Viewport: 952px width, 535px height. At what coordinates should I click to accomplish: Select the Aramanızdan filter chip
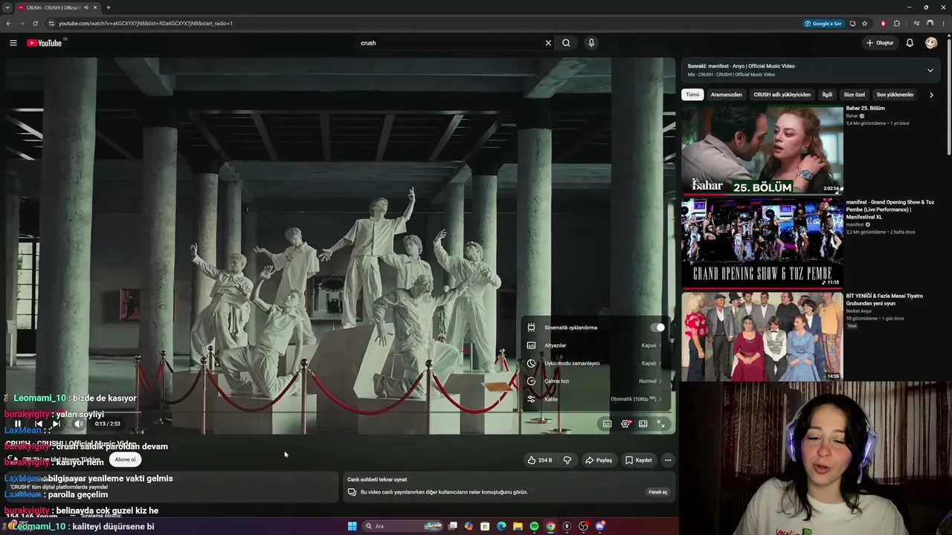click(727, 94)
